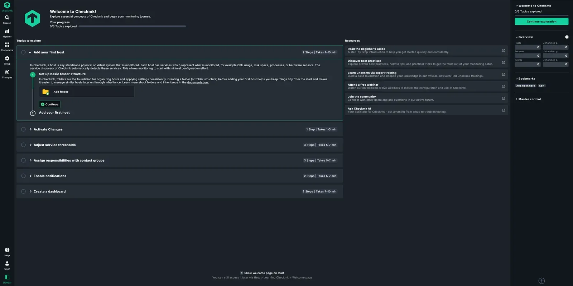Click the Add folder button

point(87,92)
